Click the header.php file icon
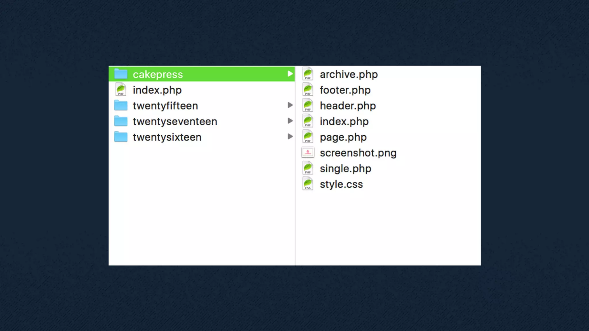This screenshot has height=331, width=589. click(x=308, y=105)
